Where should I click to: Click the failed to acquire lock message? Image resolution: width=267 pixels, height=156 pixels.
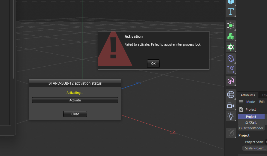coord(162,44)
